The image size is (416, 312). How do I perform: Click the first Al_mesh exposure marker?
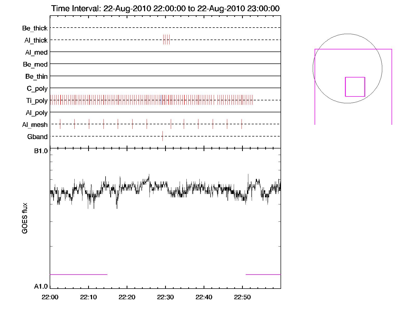pyautogui.click(x=60, y=124)
